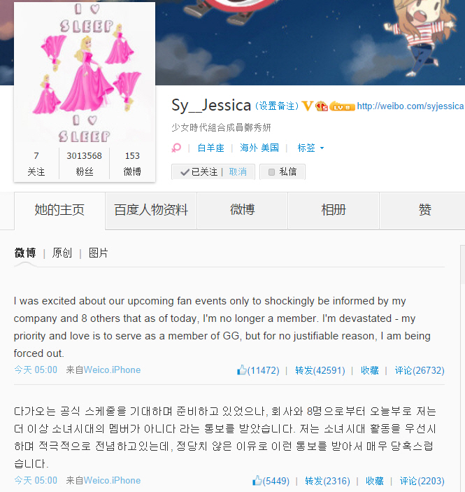Open the 赞 likes tab
Image resolution: width=465 pixels, height=492 pixels.
click(424, 210)
